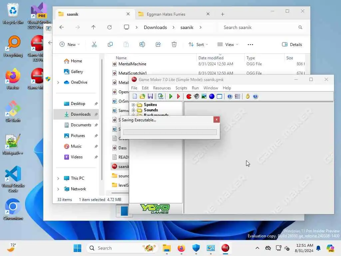Open Game Maker help question mark icon
This screenshot has height=256, width=341.
(255, 96)
